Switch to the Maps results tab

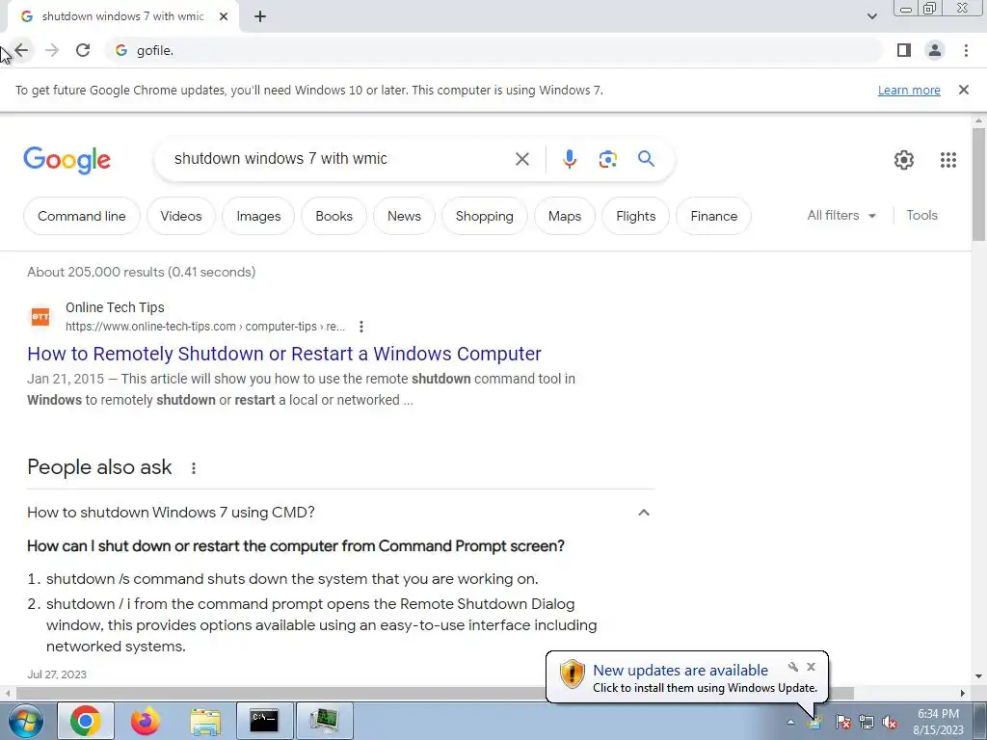click(x=565, y=216)
